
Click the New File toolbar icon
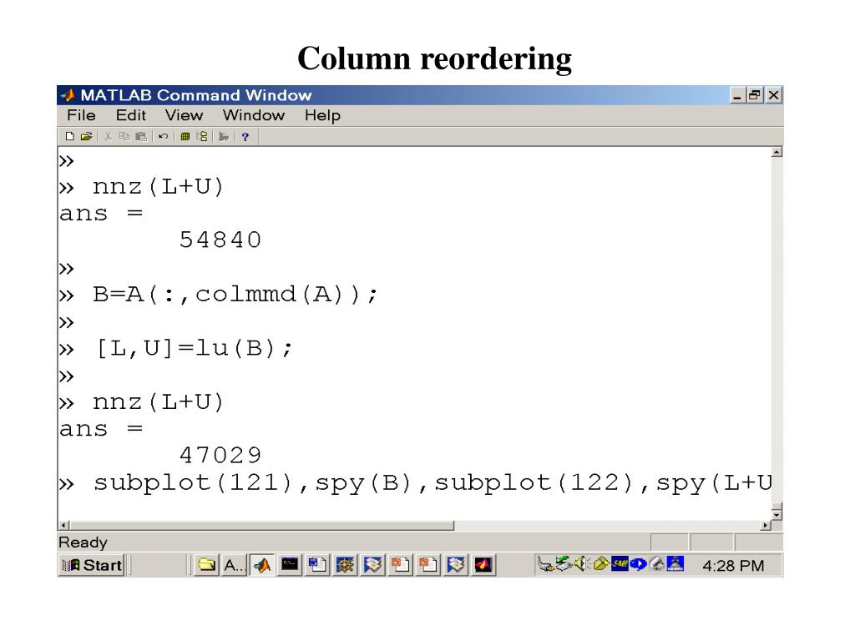69,136
